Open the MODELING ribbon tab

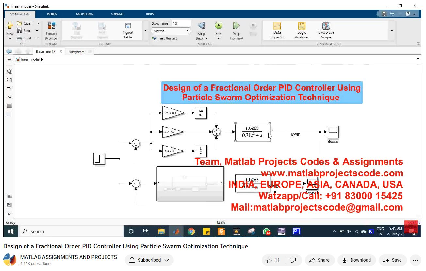[x=85, y=14]
